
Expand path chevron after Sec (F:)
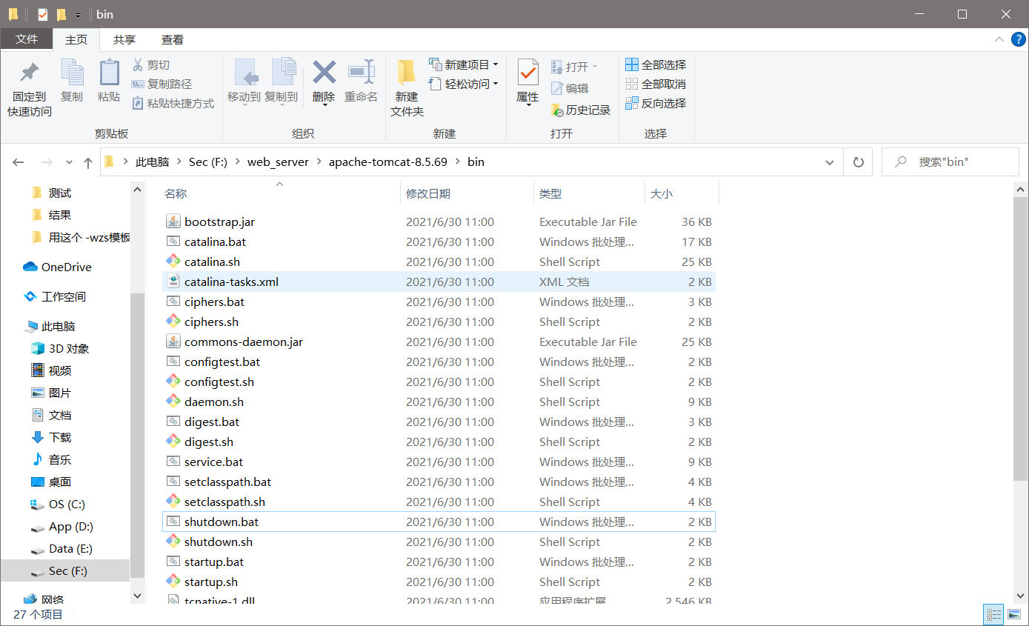[238, 162]
